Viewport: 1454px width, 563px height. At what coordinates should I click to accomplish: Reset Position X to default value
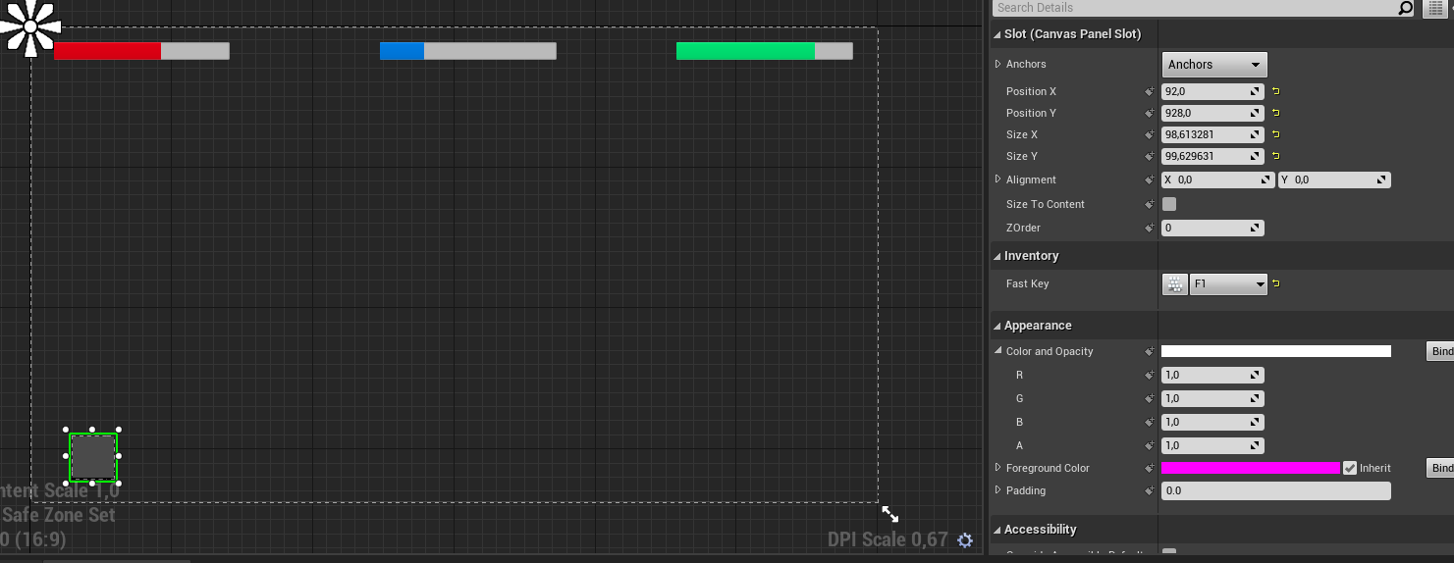click(1276, 91)
